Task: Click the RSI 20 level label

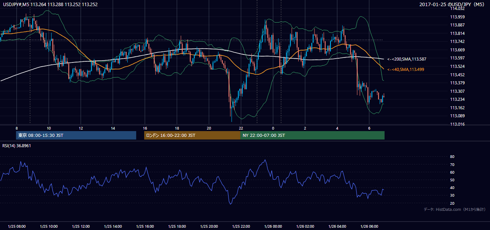Action: [452, 203]
